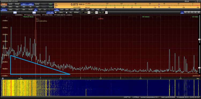Viewport: 201px width, 99px height.
Task: Select LSB demodulation mode
Action: coord(83,9)
